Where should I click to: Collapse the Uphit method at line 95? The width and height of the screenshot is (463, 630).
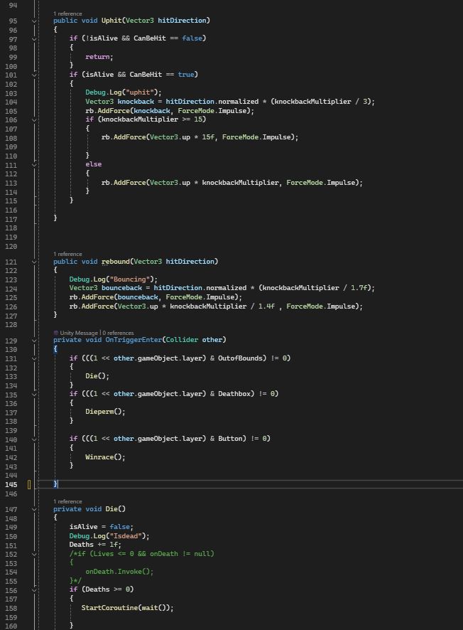click(x=34, y=21)
